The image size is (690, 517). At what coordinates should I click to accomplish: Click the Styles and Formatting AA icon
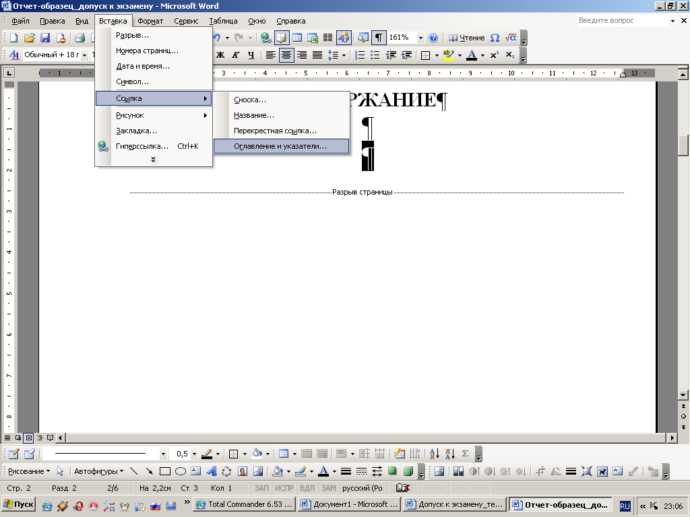click(x=14, y=55)
